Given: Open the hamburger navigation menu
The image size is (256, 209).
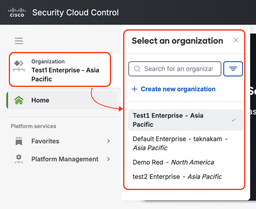Looking at the screenshot, I should point(19,41).
